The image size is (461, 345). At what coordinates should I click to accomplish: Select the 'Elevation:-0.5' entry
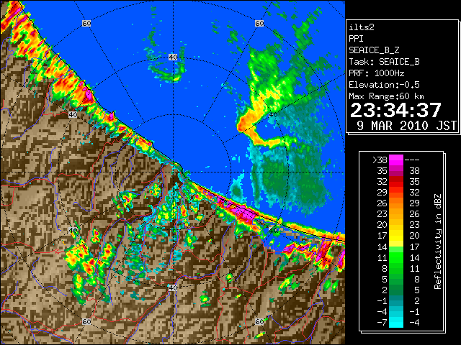(x=384, y=85)
